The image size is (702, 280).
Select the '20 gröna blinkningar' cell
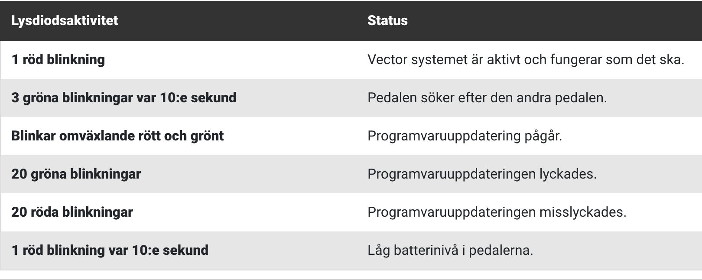76,174
